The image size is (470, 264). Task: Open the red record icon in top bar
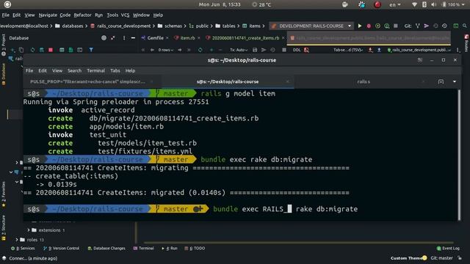(x=377, y=4)
